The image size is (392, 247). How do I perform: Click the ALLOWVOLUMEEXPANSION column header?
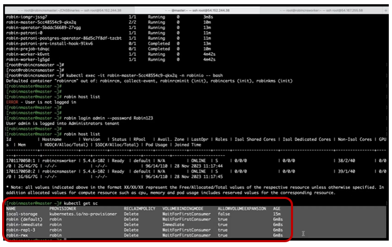tap(242, 209)
